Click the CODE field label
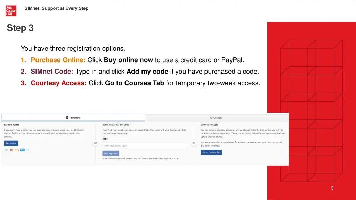356x200 pixels. (x=105, y=139)
